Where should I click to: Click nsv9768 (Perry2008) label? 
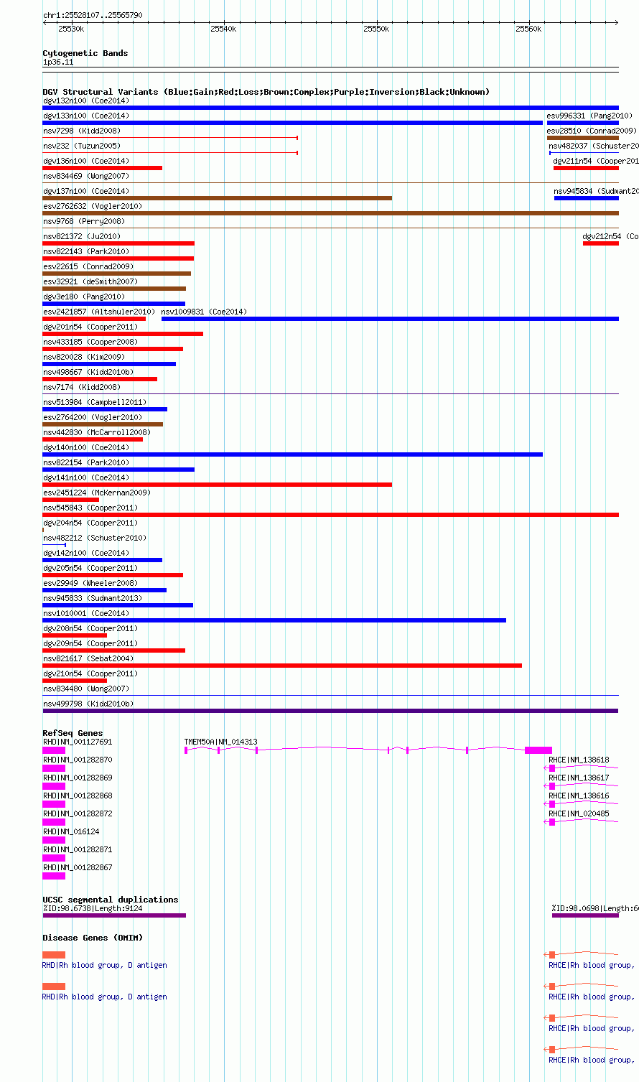83,222
